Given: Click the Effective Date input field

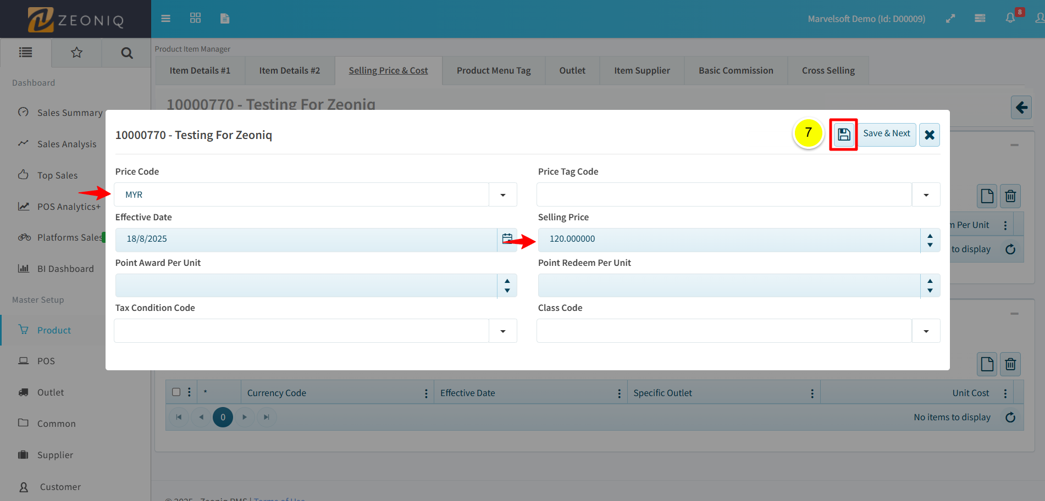Looking at the screenshot, I should (306, 240).
